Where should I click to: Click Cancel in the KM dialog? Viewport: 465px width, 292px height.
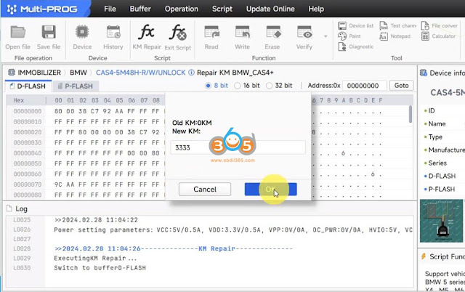pos(205,189)
